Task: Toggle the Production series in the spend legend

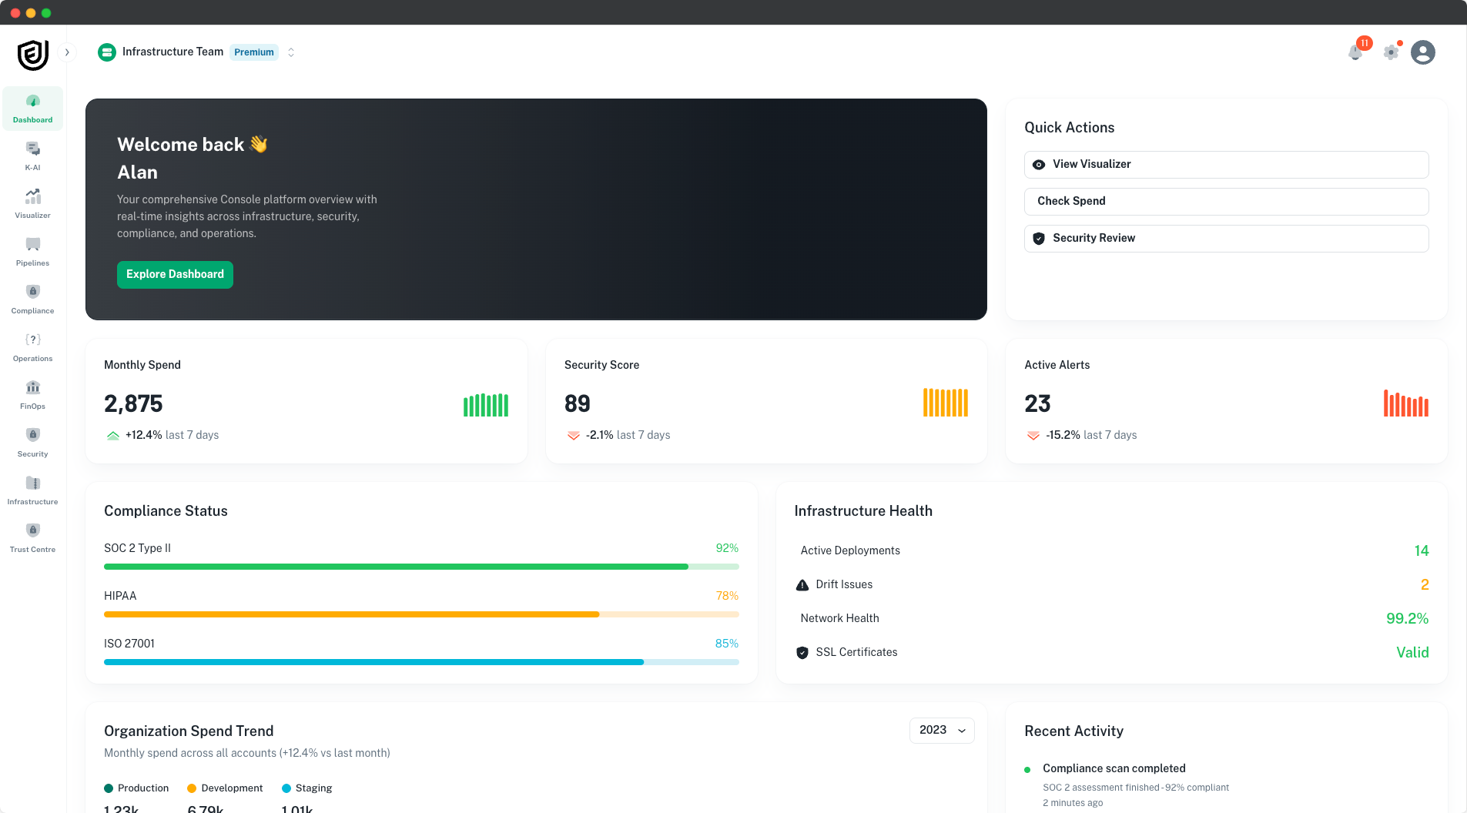Action: pos(136,788)
